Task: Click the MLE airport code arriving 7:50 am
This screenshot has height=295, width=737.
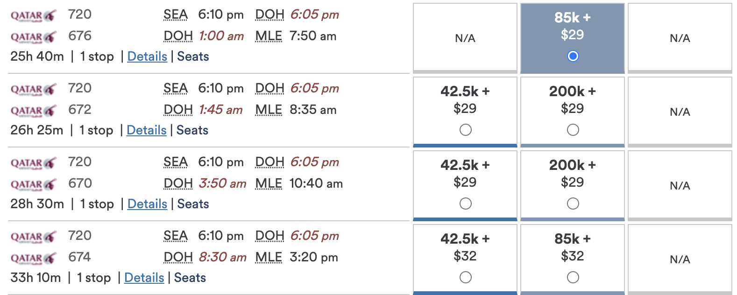Action: coord(269,36)
